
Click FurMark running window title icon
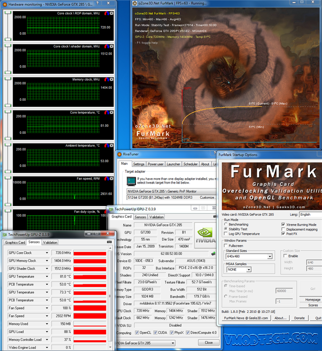coord(135,3)
